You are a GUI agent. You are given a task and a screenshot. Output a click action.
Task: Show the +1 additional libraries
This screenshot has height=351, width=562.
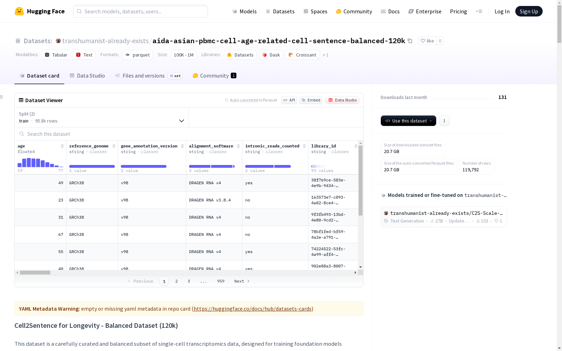tap(326, 55)
